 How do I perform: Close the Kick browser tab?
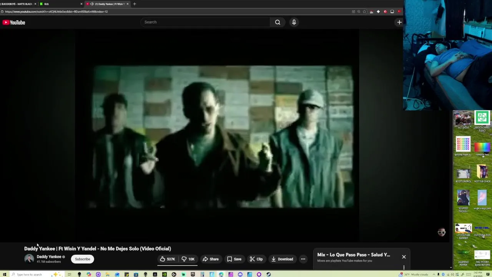[x=81, y=4]
